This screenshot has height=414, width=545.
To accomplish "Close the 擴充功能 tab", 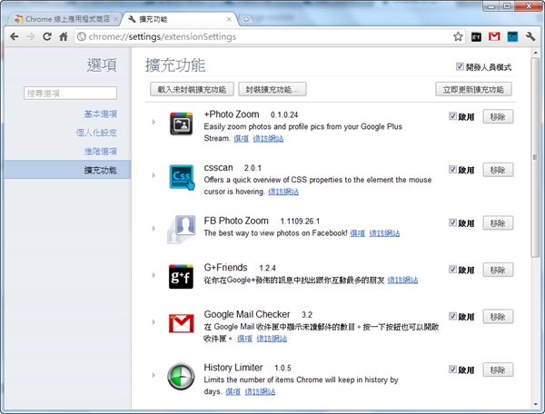I will [x=229, y=19].
